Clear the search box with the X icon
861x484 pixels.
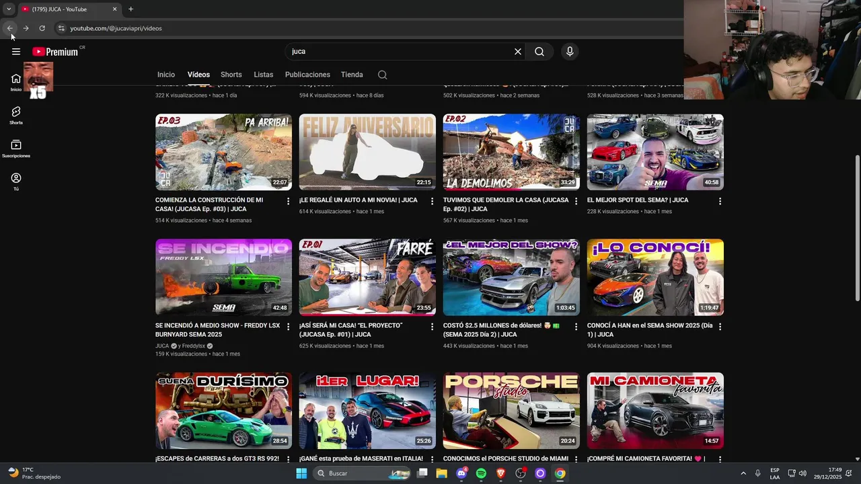click(518, 52)
